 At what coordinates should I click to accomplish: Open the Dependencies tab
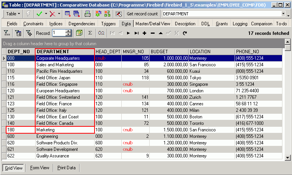click(82, 24)
